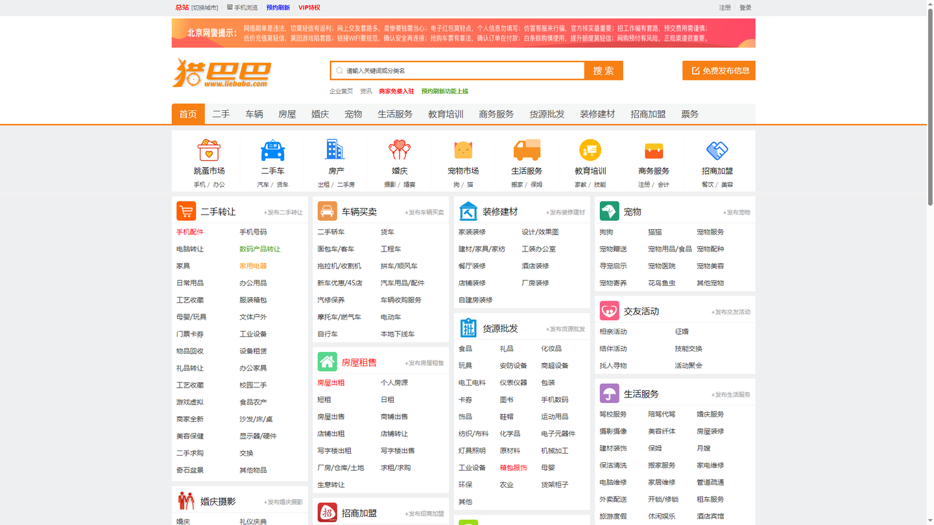Open the 婚庆 heart balloons icon
The height and width of the screenshot is (525, 934).
[x=400, y=150]
